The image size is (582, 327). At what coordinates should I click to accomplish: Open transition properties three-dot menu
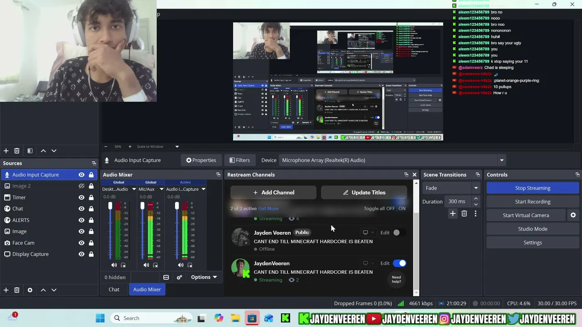tap(476, 213)
